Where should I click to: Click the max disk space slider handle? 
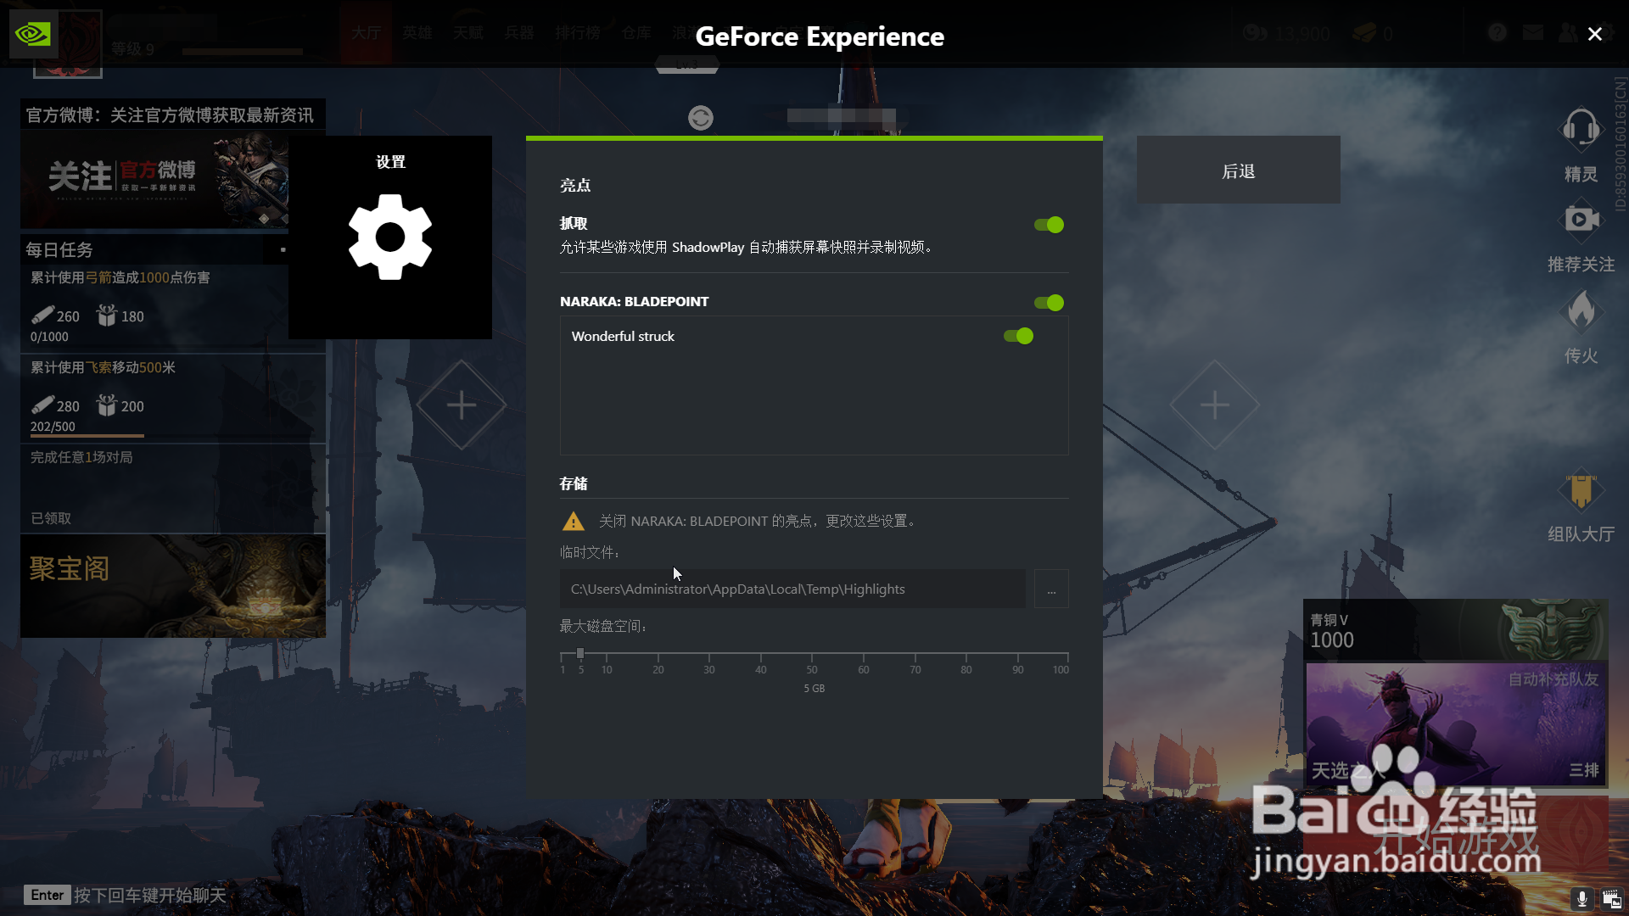click(580, 654)
